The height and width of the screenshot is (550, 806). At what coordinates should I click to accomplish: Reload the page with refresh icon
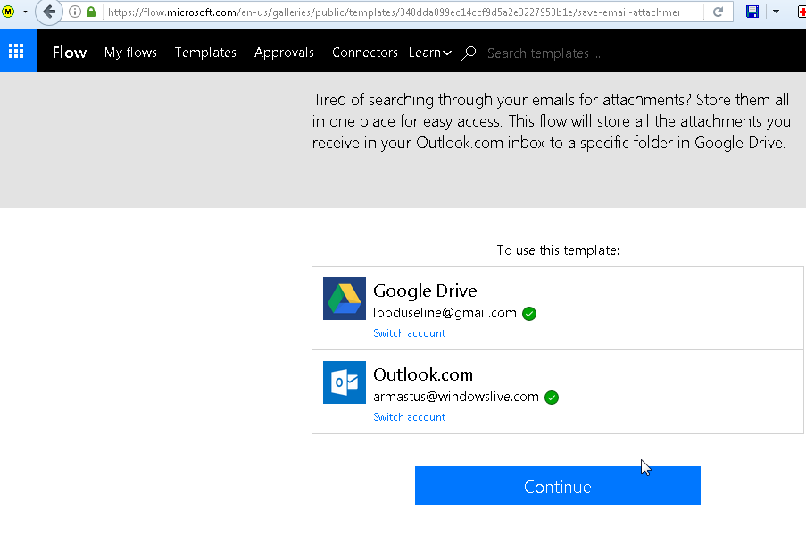point(719,12)
